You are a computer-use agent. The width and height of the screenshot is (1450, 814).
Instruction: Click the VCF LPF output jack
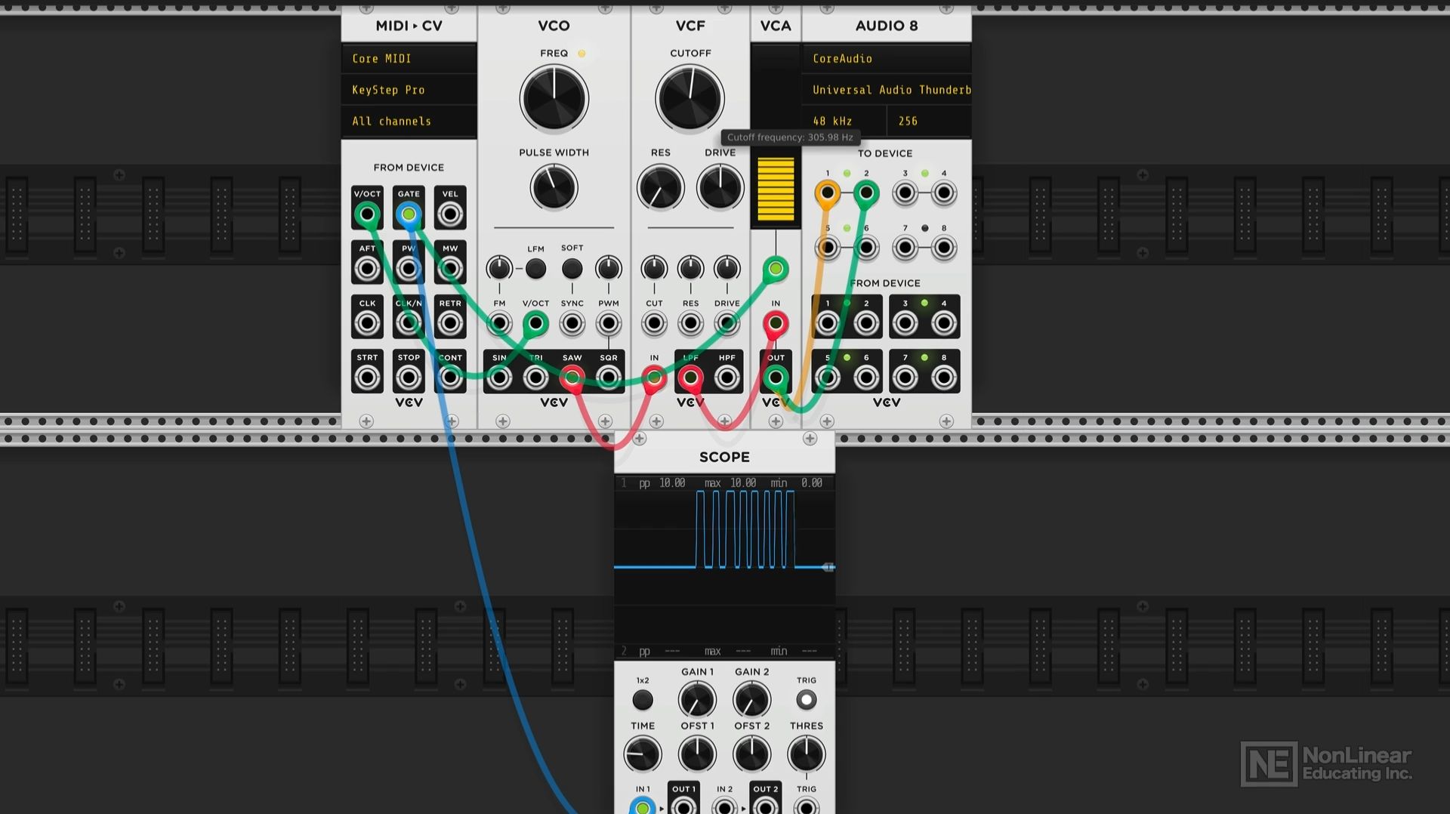tap(691, 378)
